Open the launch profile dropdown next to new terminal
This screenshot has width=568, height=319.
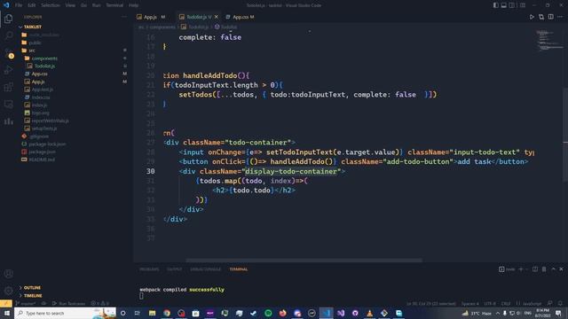(x=526, y=269)
